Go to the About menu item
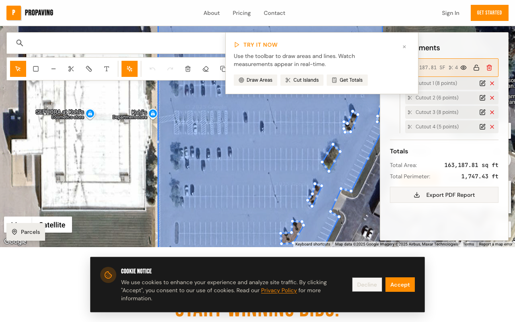The height and width of the screenshot is (322, 515). click(x=211, y=13)
